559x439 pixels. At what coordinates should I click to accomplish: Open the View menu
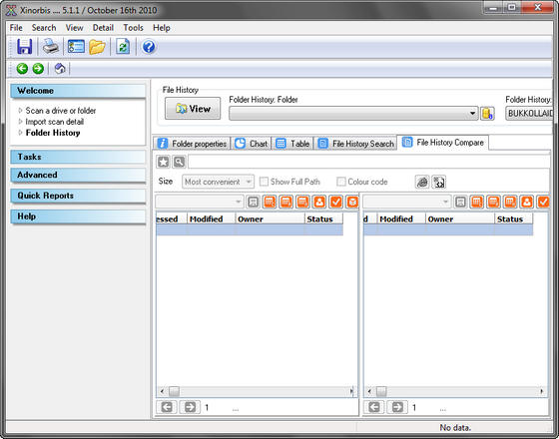(74, 28)
